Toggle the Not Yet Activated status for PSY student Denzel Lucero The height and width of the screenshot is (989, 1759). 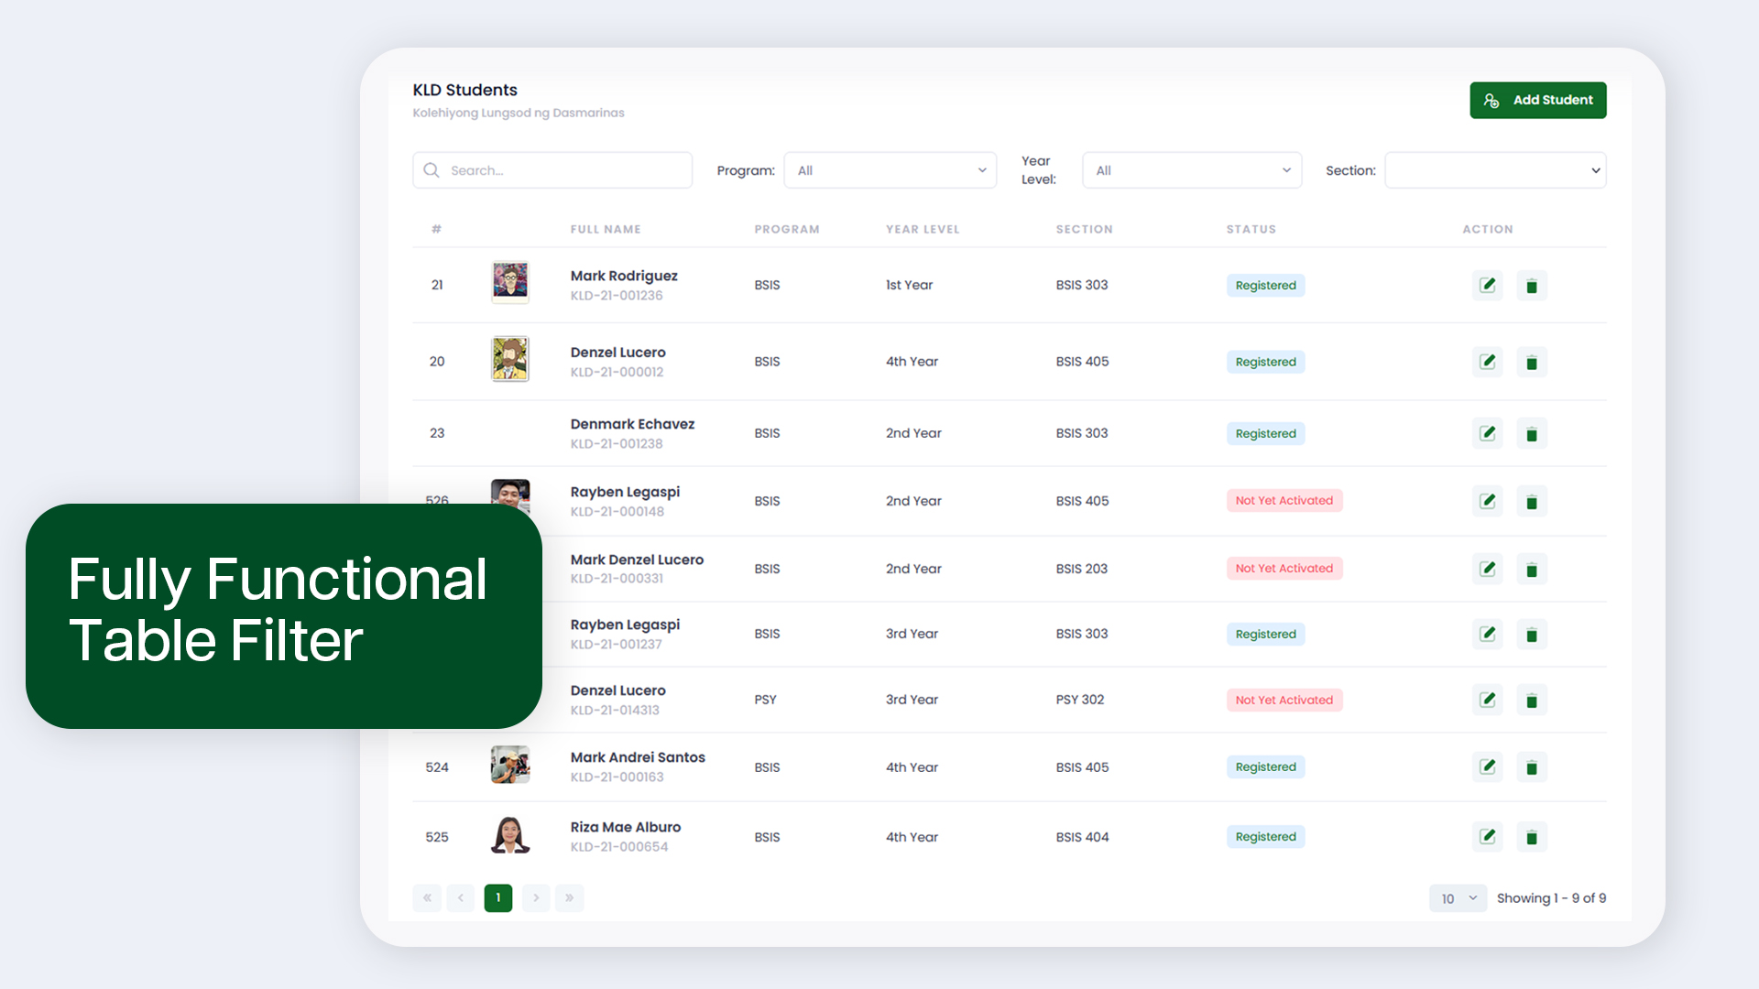click(1284, 700)
